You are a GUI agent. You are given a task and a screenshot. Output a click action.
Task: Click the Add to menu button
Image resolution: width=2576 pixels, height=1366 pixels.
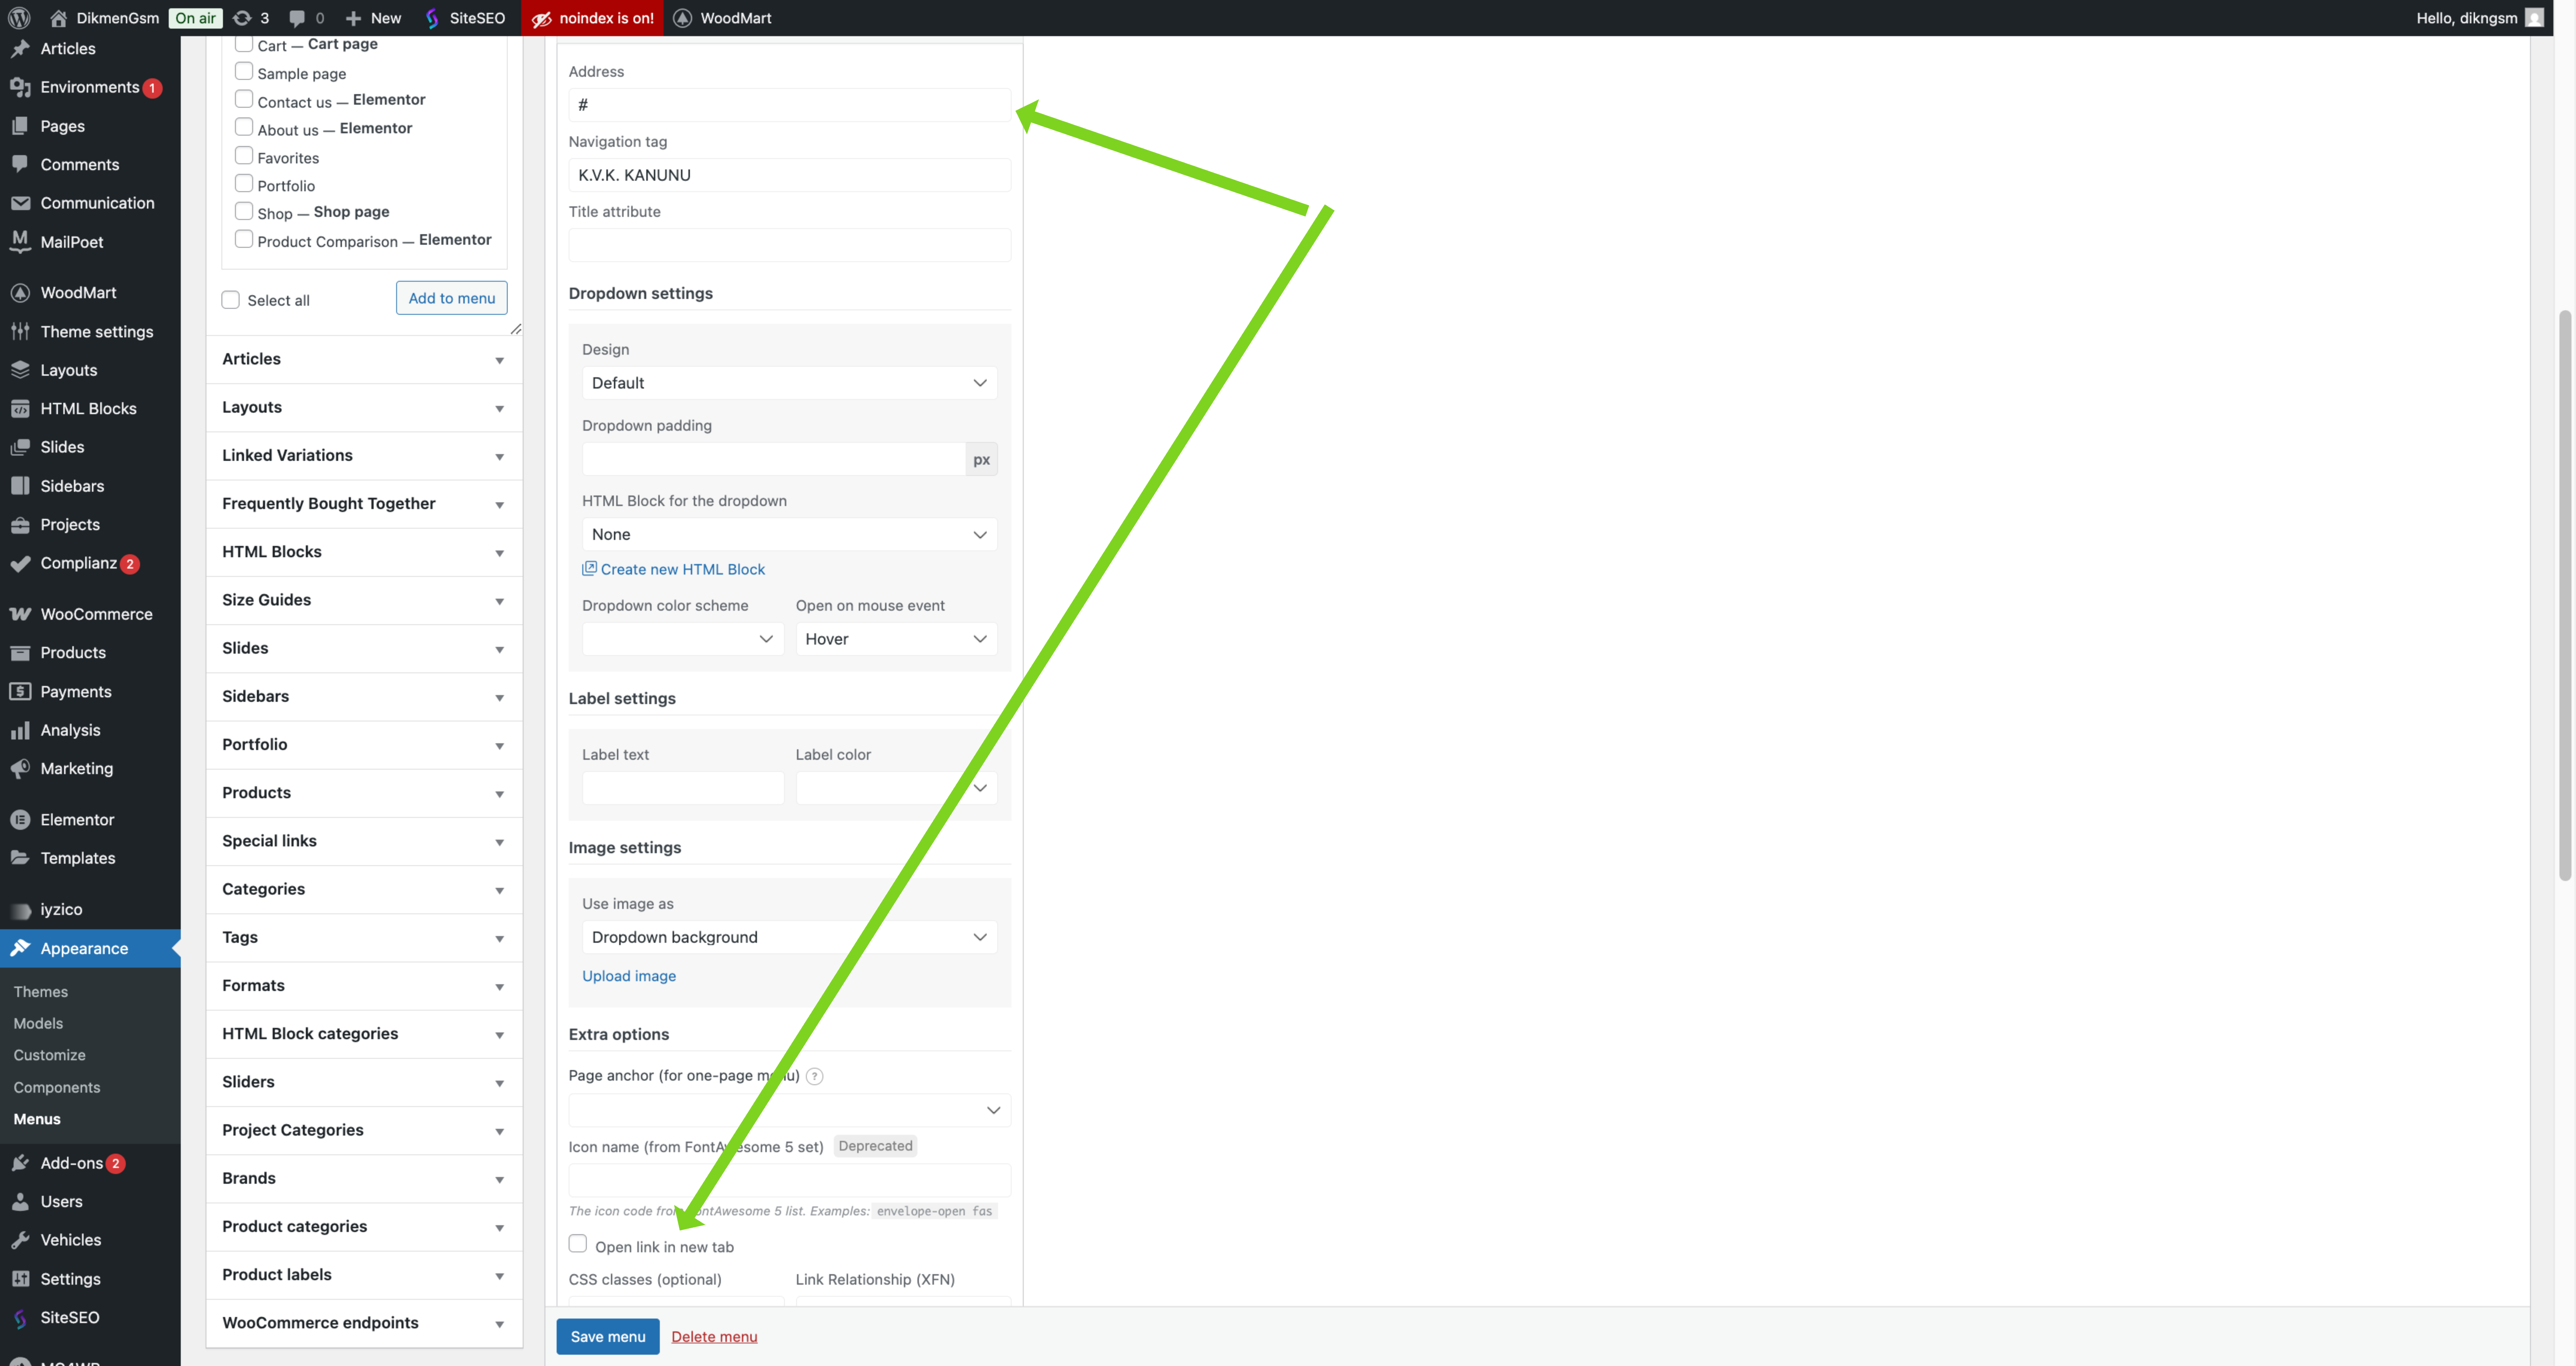[451, 298]
